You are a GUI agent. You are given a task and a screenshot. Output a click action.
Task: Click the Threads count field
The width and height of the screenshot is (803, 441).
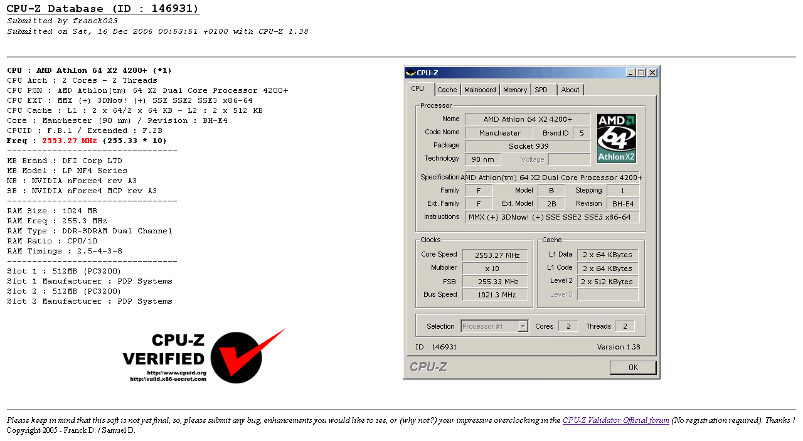pyautogui.click(x=624, y=326)
